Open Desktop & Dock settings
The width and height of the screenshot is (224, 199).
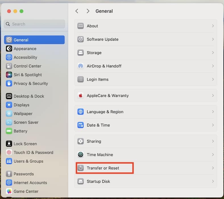(29, 96)
